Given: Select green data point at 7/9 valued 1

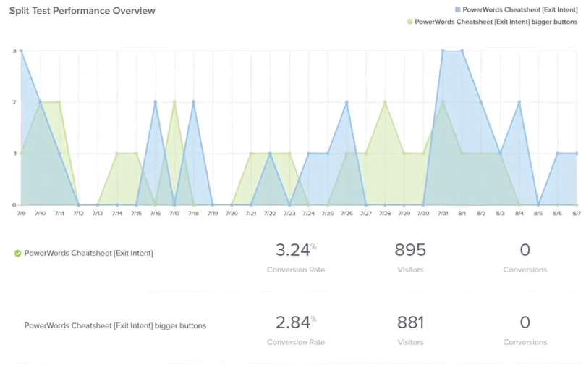Looking at the screenshot, I should [21, 154].
